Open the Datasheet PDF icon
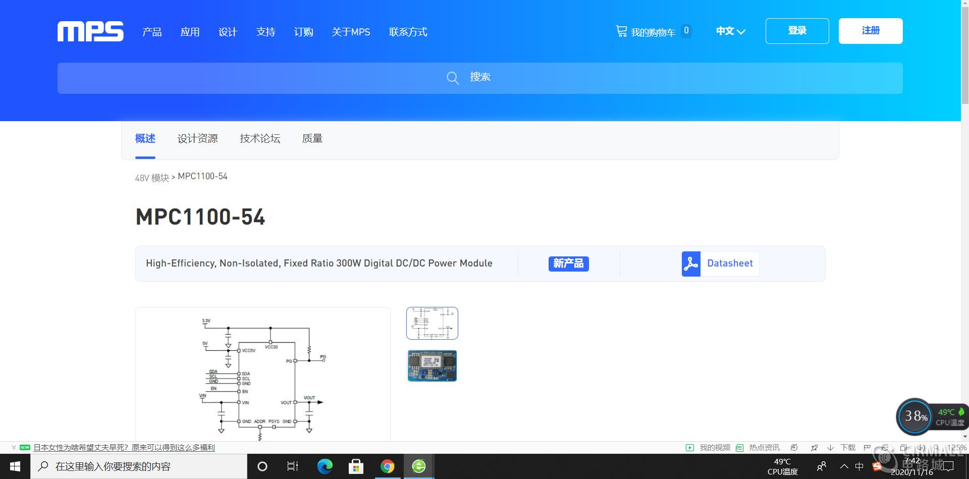969x479 pixels. tap(691, 263)
